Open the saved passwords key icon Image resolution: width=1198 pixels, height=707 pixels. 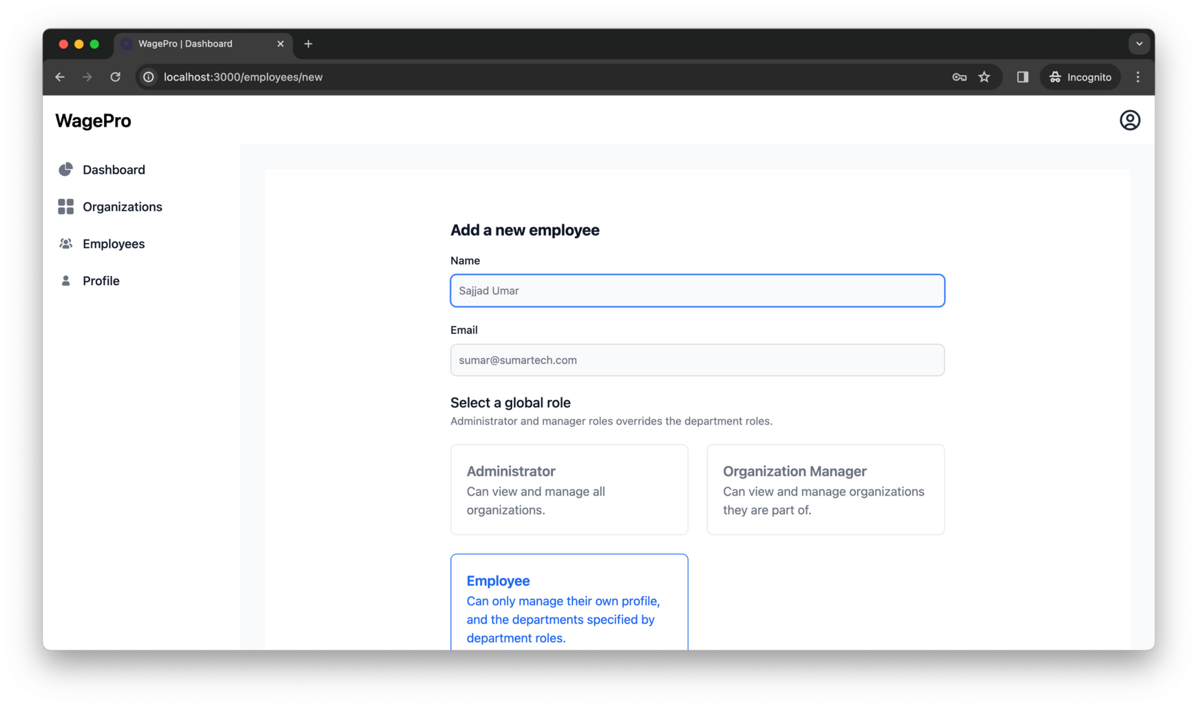coord(958,76)
